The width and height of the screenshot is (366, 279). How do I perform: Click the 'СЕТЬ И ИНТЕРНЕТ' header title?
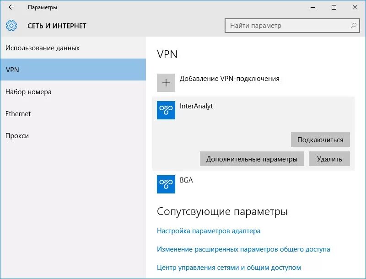click(57, 26)
